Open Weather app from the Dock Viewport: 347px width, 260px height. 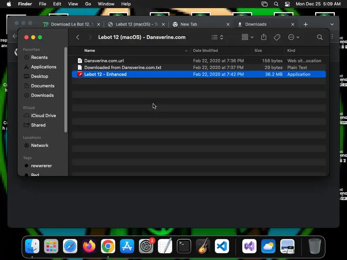[x=268, y=246]
